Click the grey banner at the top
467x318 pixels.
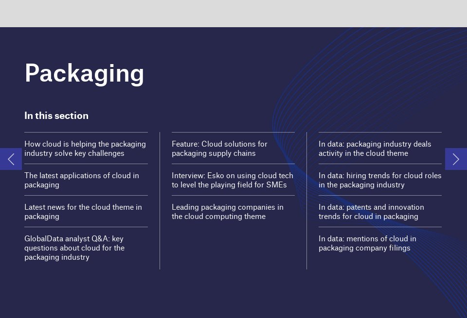click(x=233, y=14)
